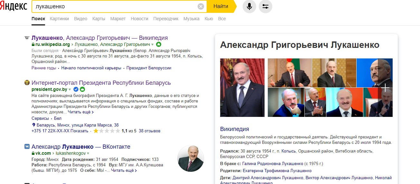The height and width of the screenshot is (184, 420).
Task: Click the Найти search button
Action: [x=221, y=6]
